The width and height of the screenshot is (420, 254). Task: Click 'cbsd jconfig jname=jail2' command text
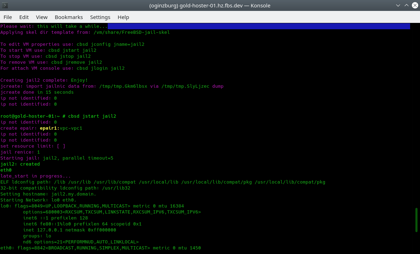(110, 44)
